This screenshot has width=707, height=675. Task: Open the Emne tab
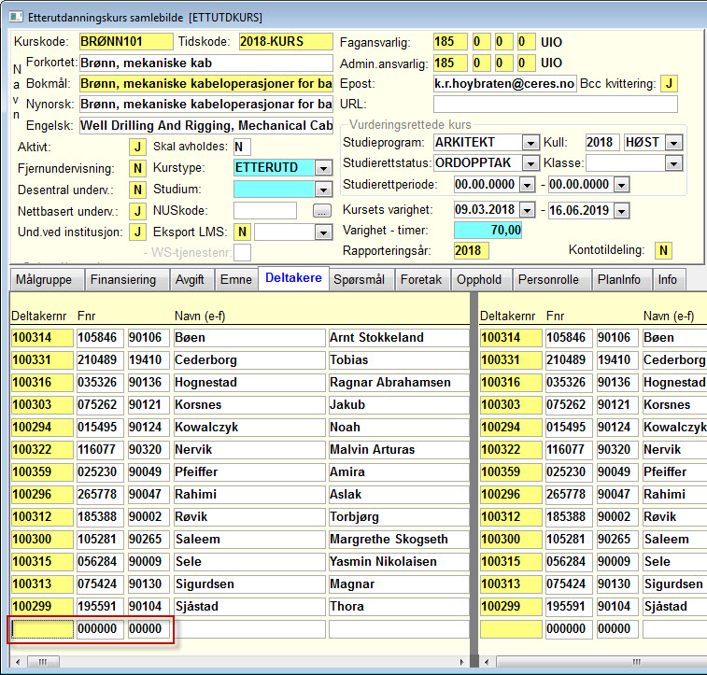click(x=236, y=280)
